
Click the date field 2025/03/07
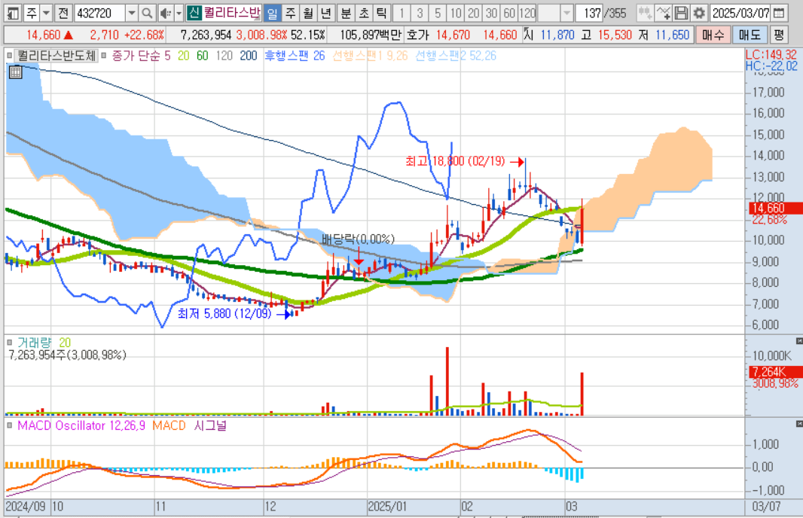740,13
